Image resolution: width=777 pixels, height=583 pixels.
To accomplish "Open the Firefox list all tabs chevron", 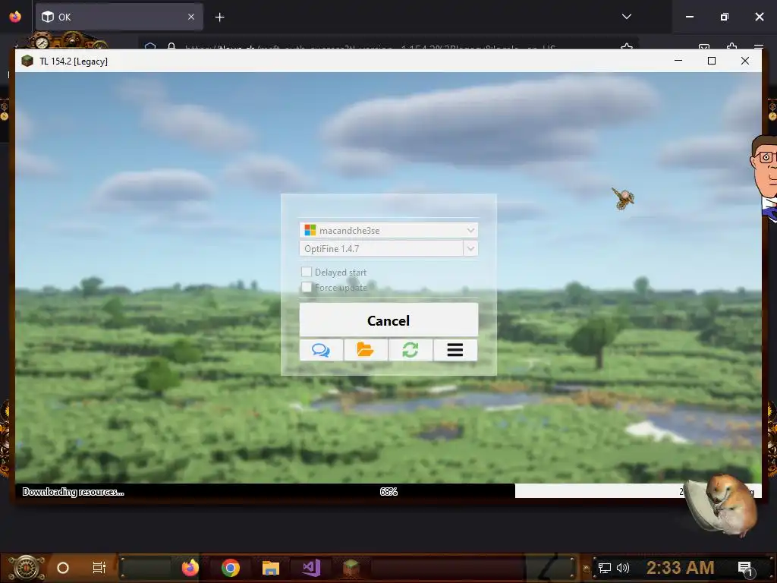I will (627, 17).
